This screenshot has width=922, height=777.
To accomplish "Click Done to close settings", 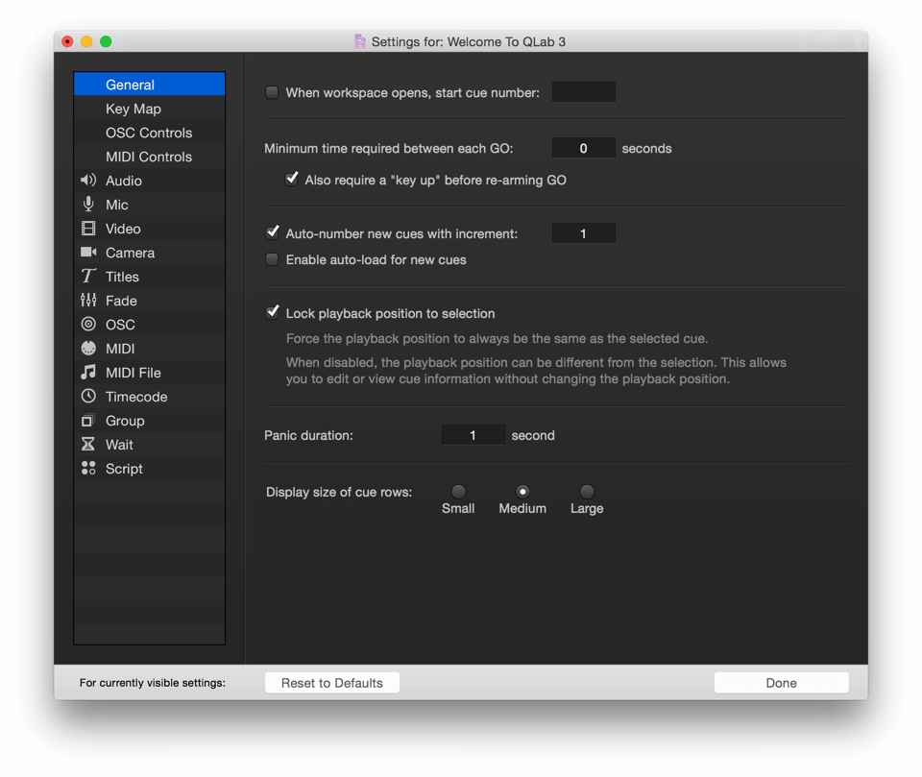I will coord(781,683).
